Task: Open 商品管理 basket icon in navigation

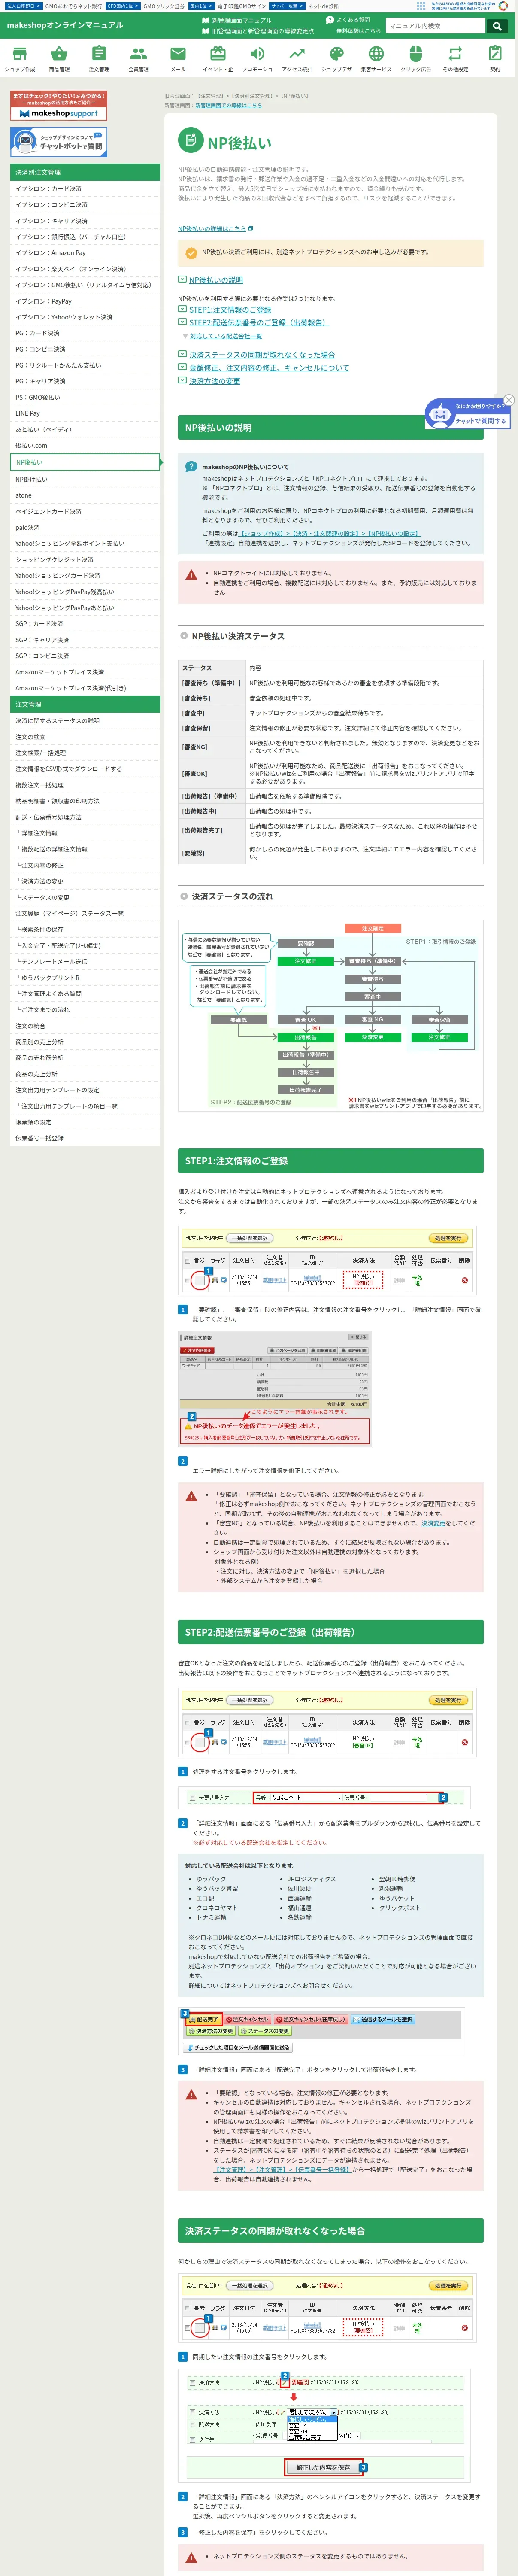Action: 59,53
